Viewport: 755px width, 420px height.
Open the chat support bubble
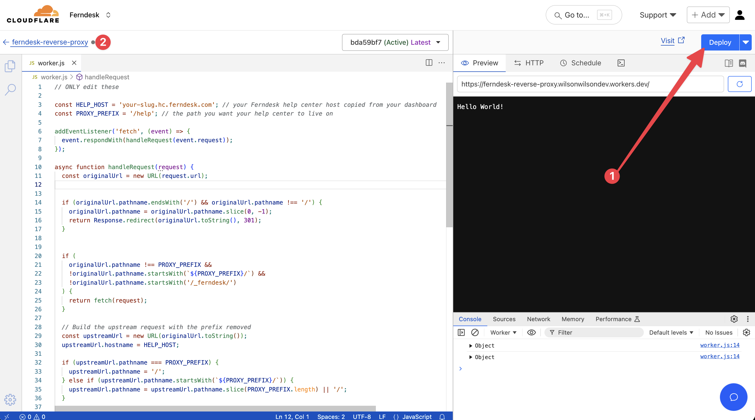pyautogui.click(x=733, y=397)
